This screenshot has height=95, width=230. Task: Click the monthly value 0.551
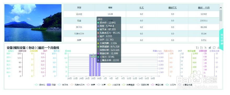[204, 40]
